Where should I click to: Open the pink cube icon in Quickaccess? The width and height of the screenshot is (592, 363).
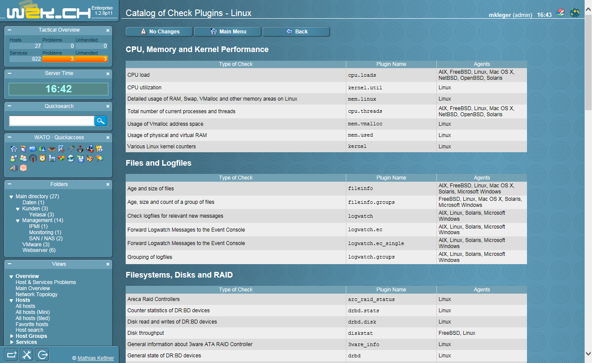point(23,168)
